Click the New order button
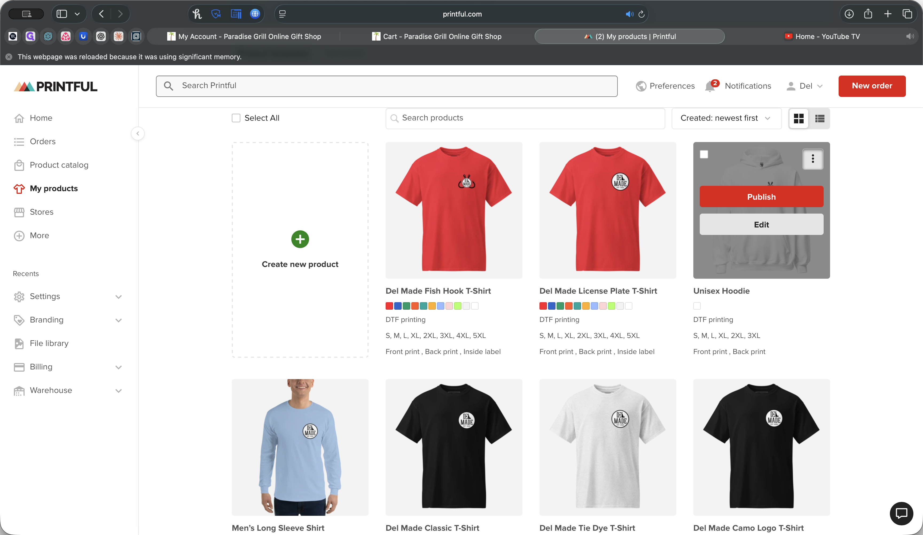The height and width of the screenshot is (535, 923). point(872,86)
